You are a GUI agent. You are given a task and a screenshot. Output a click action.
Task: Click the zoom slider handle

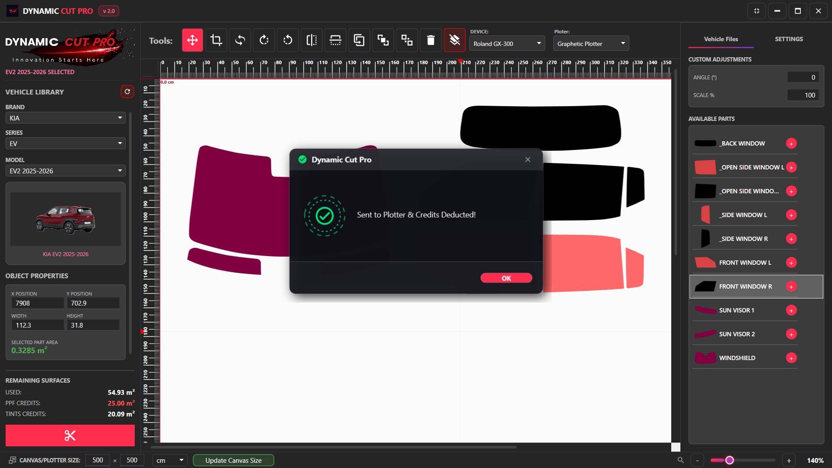coord(729,460)
